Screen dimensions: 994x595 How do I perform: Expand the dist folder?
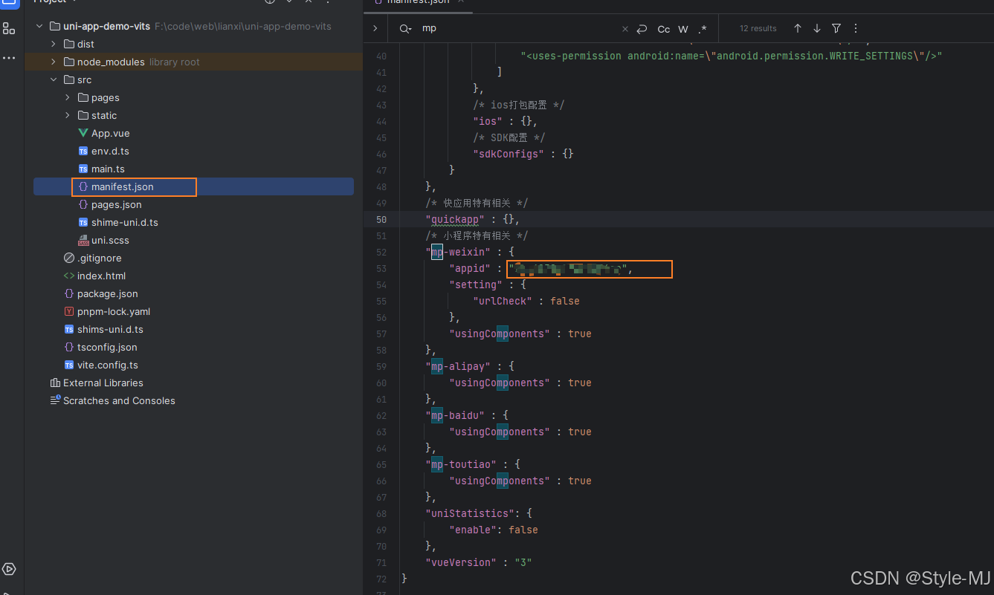coord(54,44)
